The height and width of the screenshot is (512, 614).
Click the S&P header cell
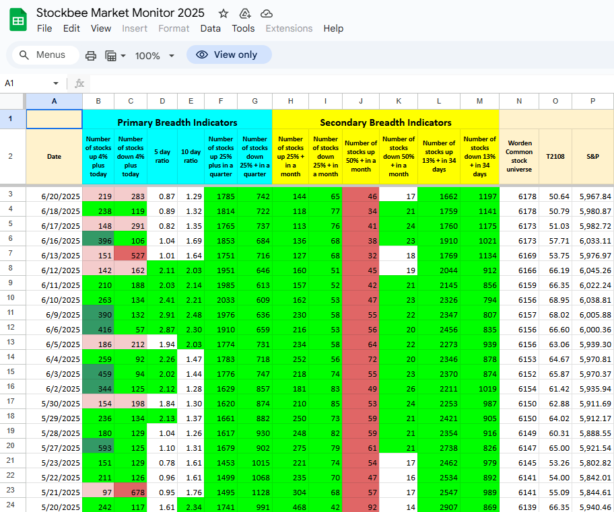[593, 157]
